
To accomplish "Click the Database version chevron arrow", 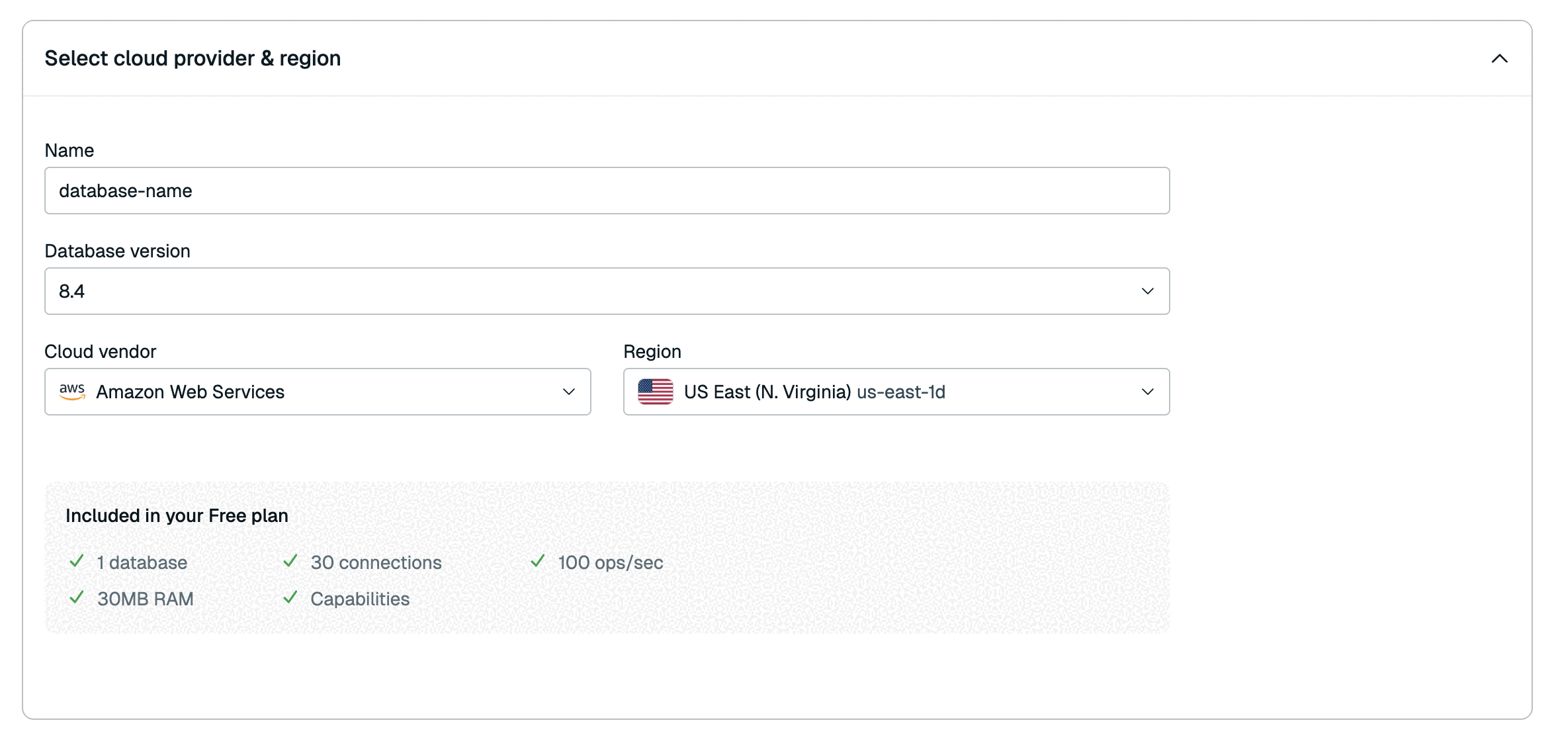I will 1148,291.
